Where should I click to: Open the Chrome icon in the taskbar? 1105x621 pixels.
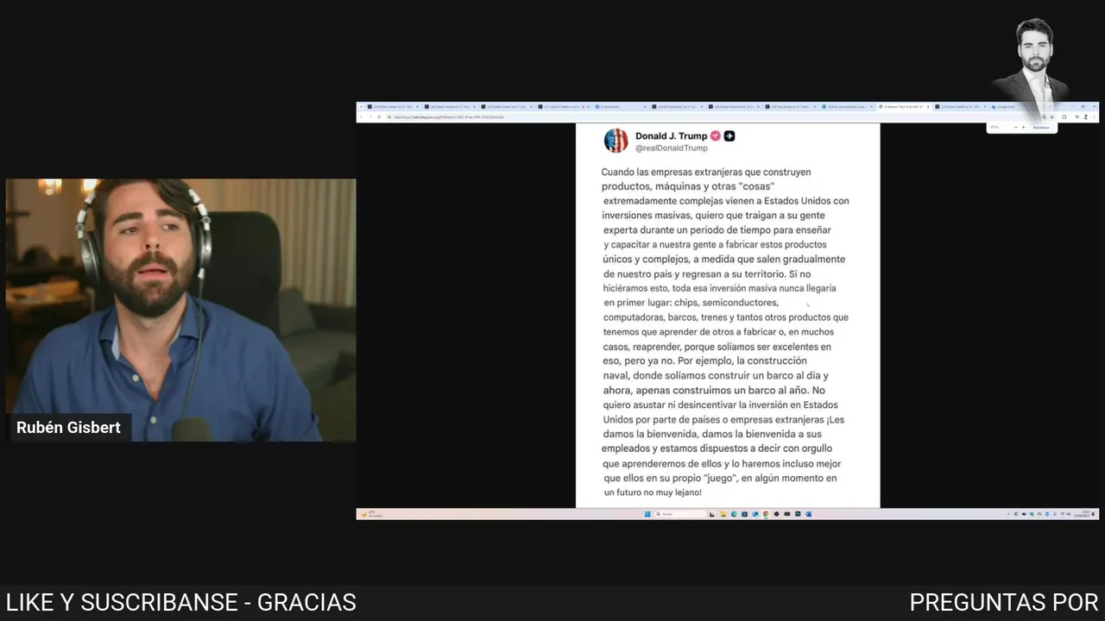pyautogui.click(x=766, y=514)
